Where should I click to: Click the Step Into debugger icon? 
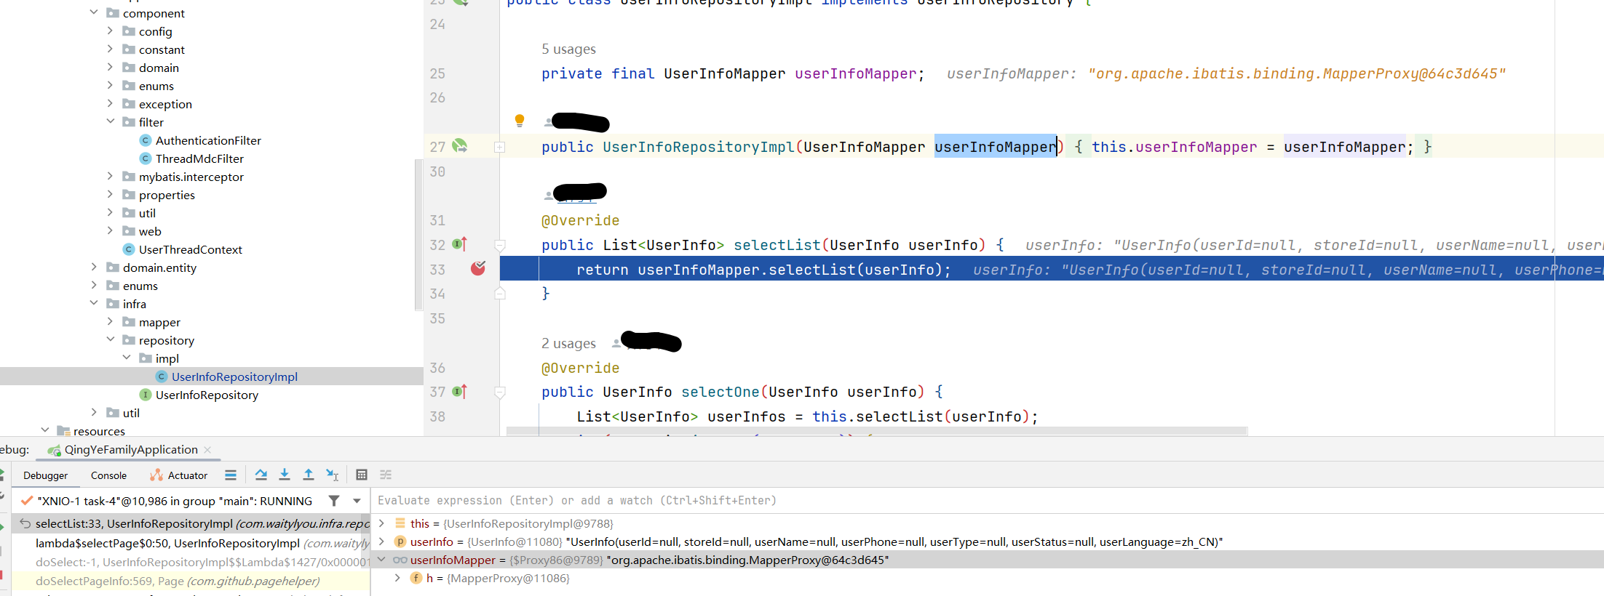tap(285, 475)
